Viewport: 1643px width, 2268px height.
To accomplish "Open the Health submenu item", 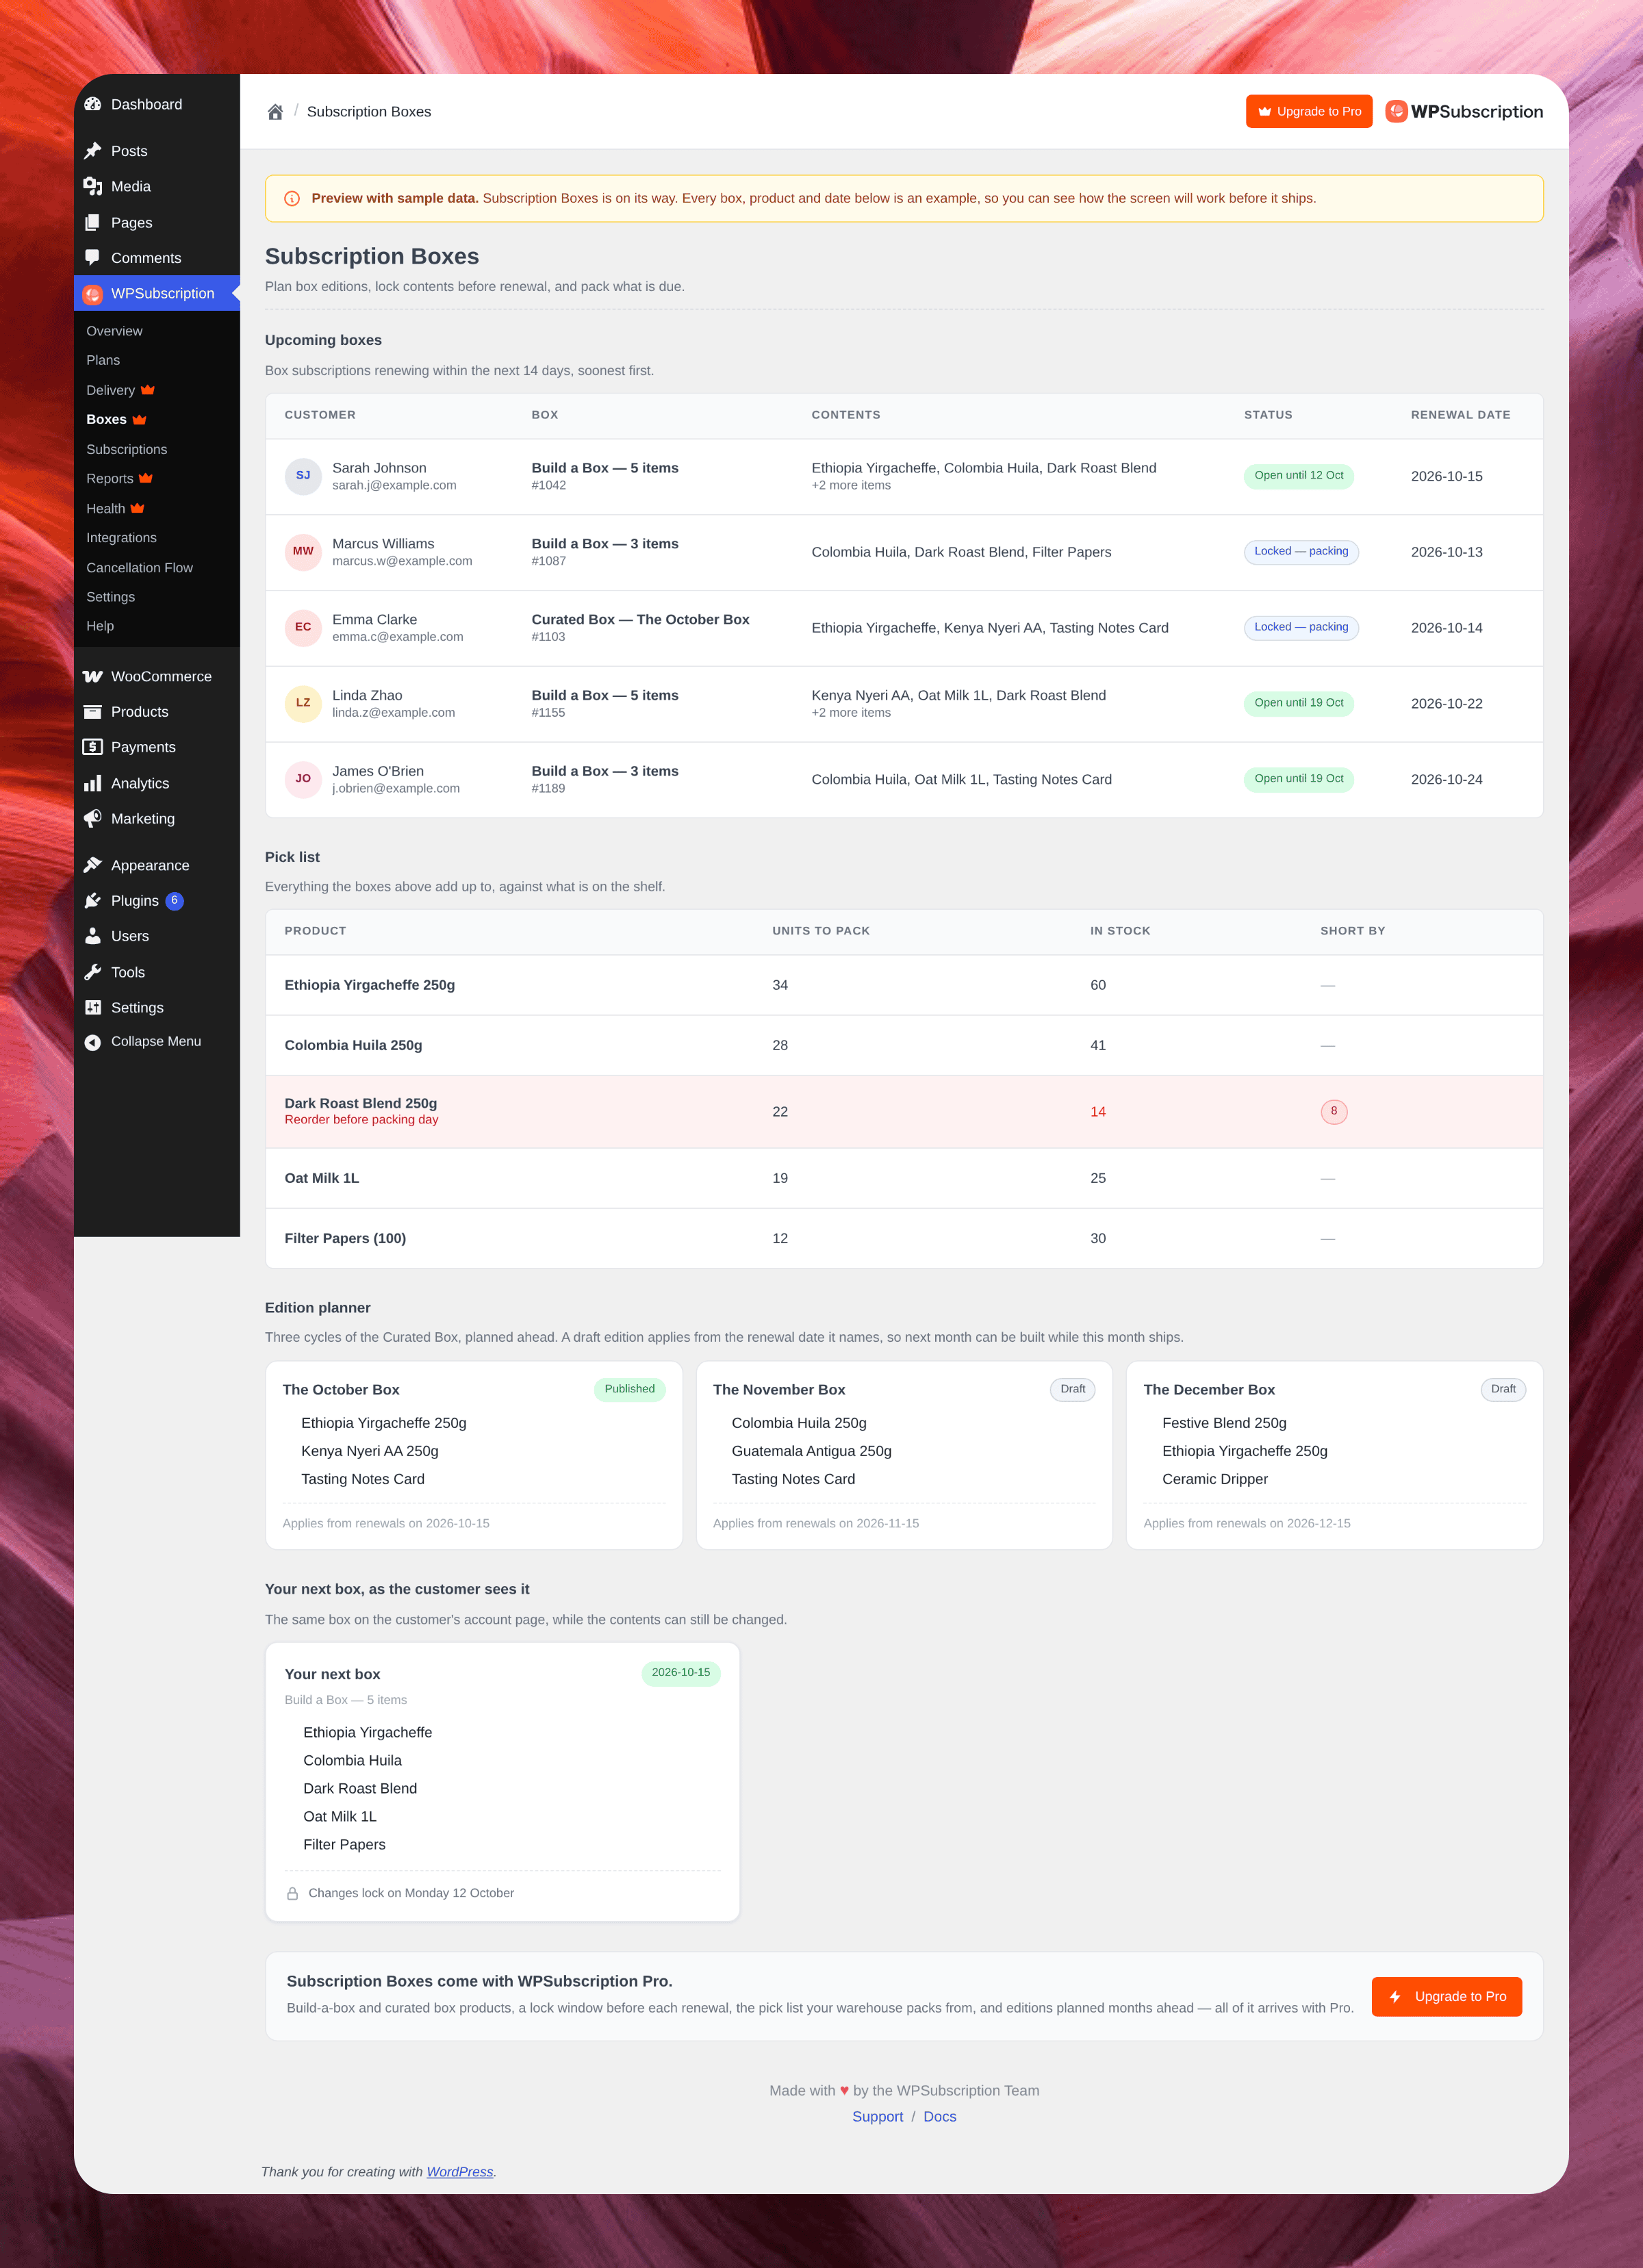I will coord(115,508).
